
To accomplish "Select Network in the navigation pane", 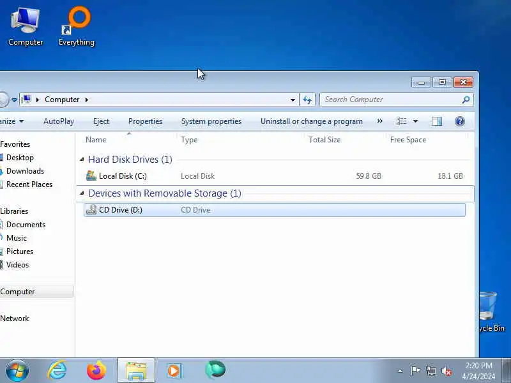I will [14, 319].
